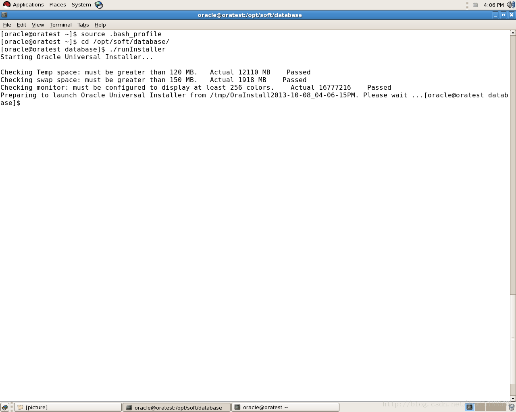Open the Edit menu in terminal

21,25
